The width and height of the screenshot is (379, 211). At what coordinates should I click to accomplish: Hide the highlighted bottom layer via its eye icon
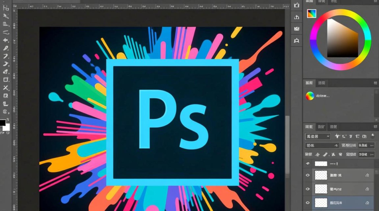(308, 203)
